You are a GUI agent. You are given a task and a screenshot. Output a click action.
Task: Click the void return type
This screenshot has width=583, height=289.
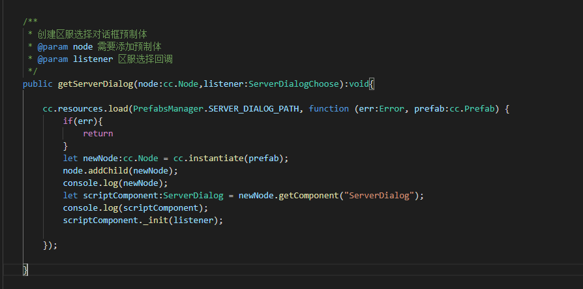359,84
